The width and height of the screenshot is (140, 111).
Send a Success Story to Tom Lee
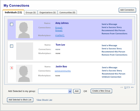pyautogui.click(x=112, y=48)
